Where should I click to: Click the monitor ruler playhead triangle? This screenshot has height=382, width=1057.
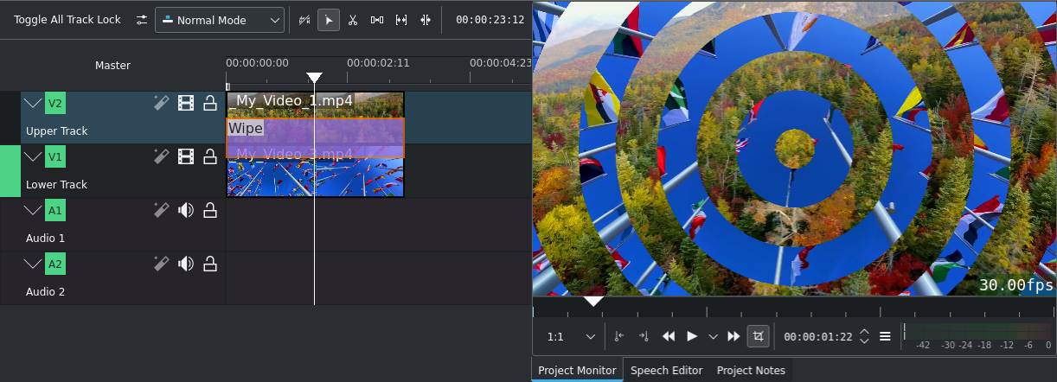593,301
